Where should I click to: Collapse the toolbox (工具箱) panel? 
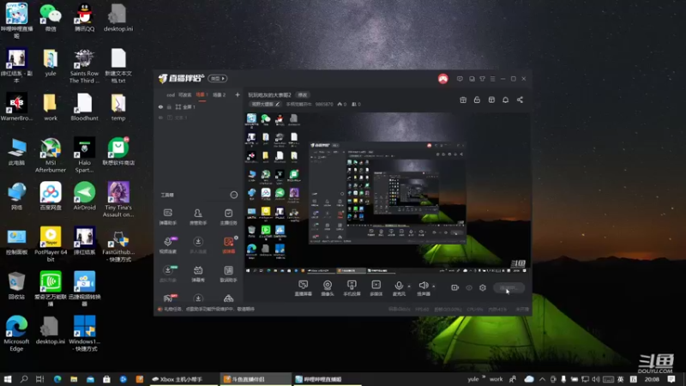(x=234, y=195)
